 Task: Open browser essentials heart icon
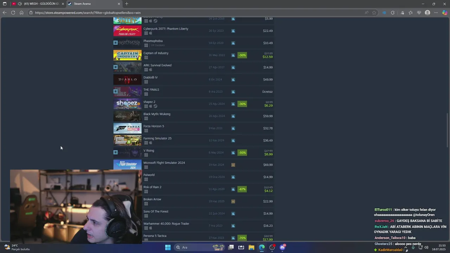(x=419, y=13)
